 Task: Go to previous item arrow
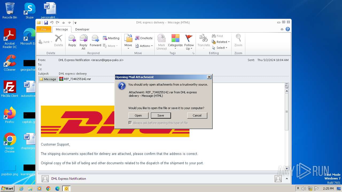[64, 23]
